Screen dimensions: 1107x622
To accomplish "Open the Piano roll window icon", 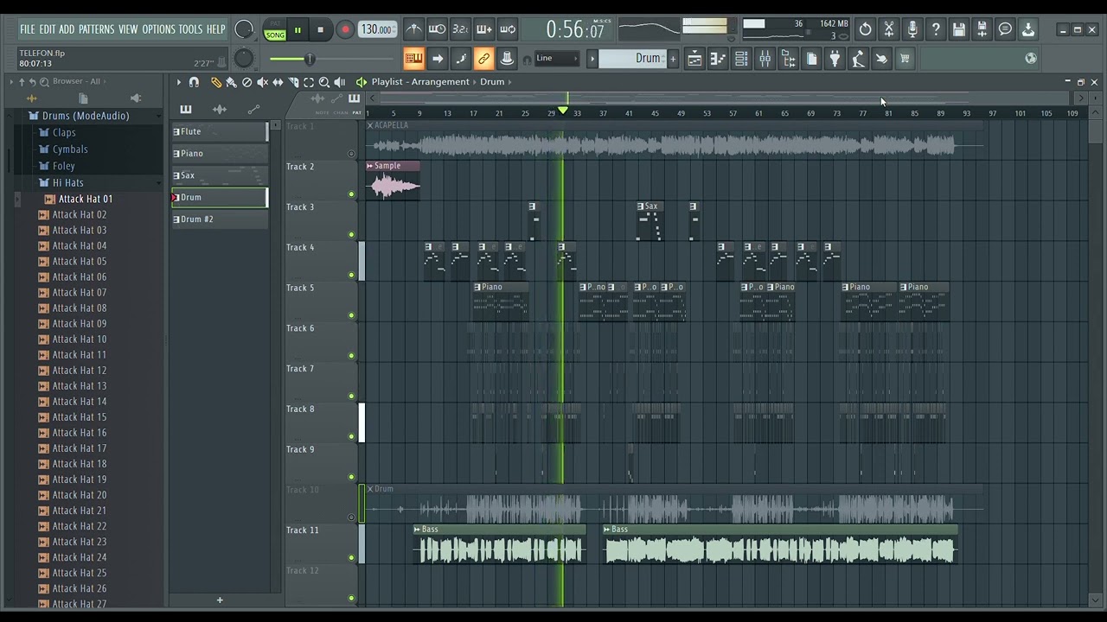I will click(718, 59).
